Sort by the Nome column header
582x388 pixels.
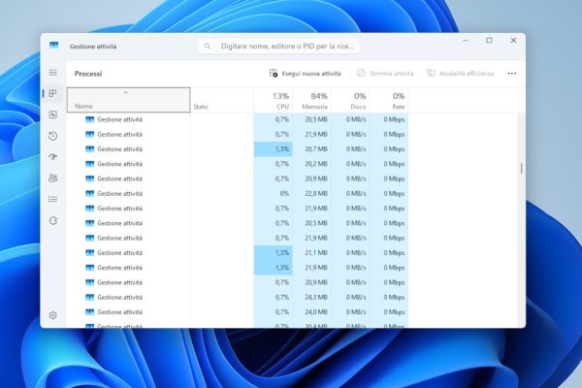click(x=128, y=100)
